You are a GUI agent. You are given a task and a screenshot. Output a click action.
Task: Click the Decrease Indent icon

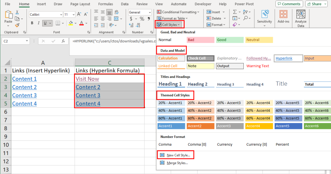point(96,25)
